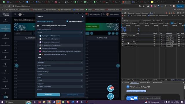Open the filter settings link

[45, 21]
